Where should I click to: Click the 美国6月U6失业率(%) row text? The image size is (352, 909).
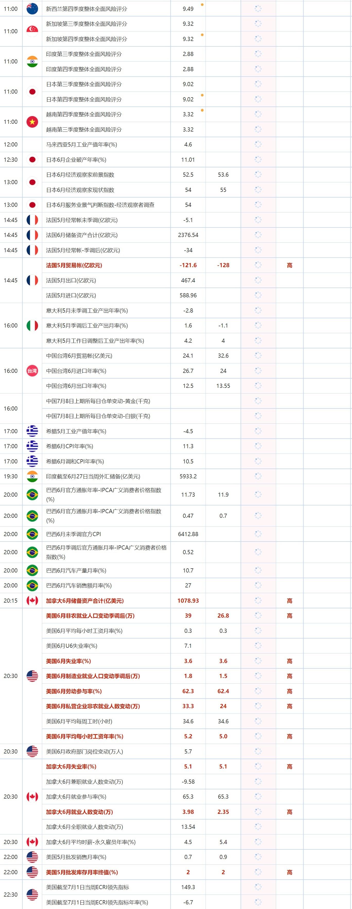pos(72,646)
